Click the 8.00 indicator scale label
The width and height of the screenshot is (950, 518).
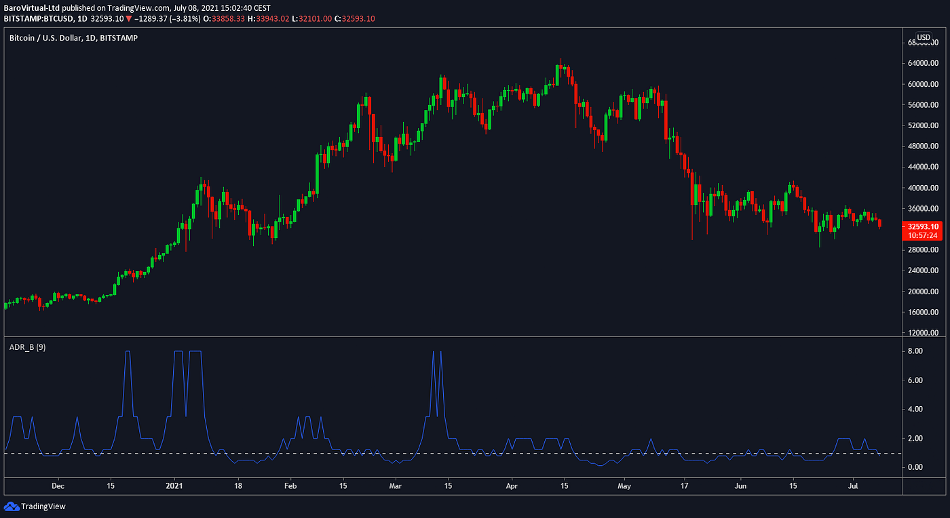915,351
